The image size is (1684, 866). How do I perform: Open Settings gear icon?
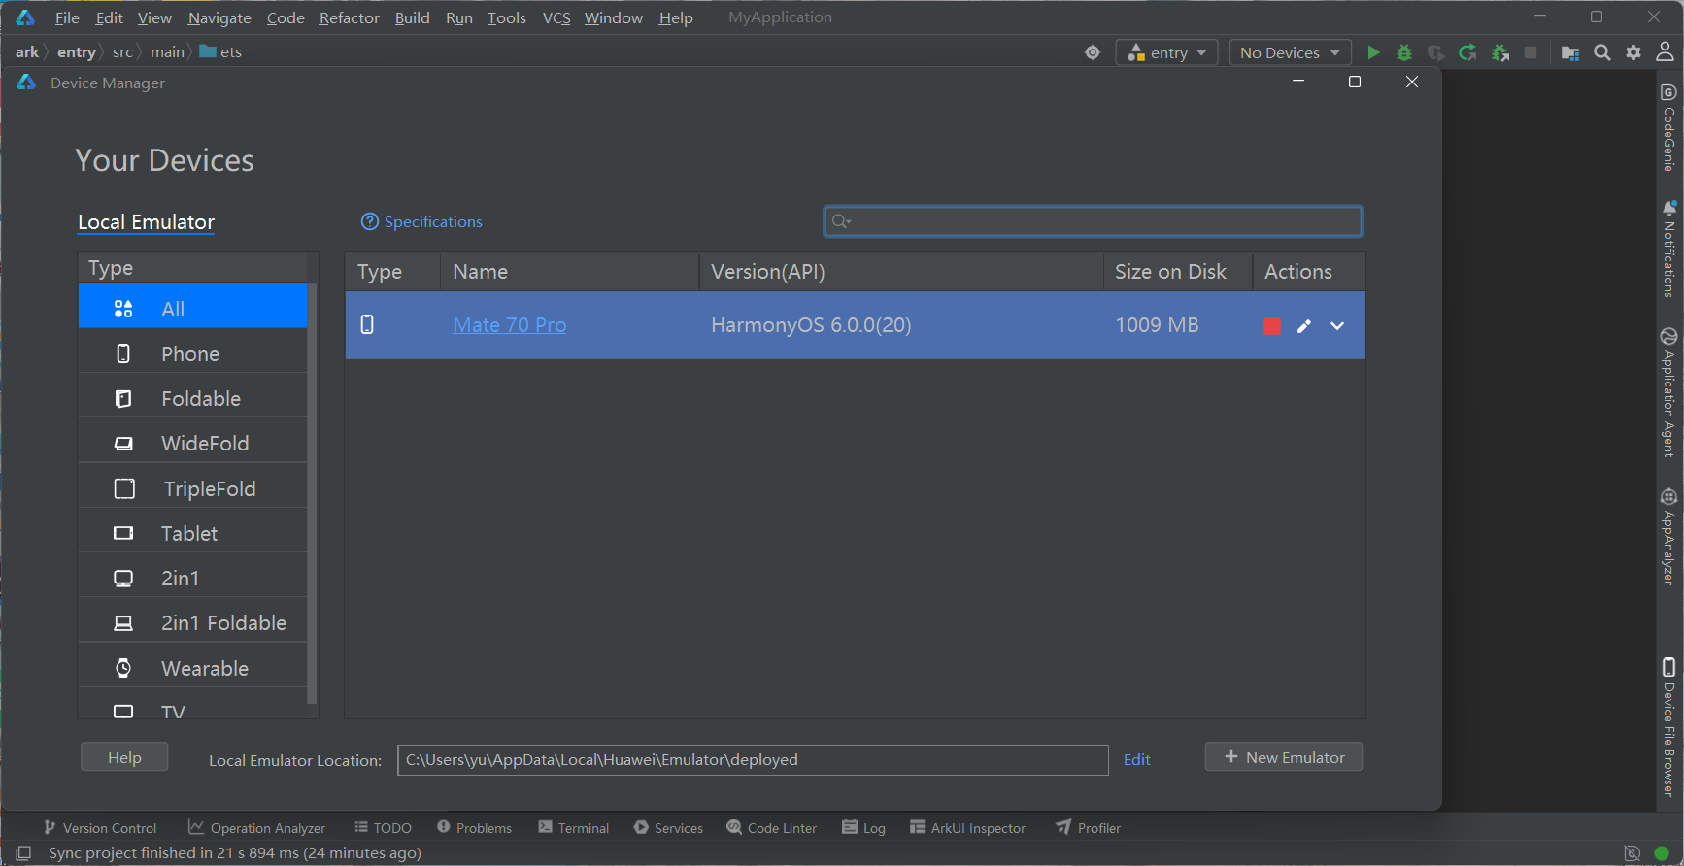[1633, 52]
